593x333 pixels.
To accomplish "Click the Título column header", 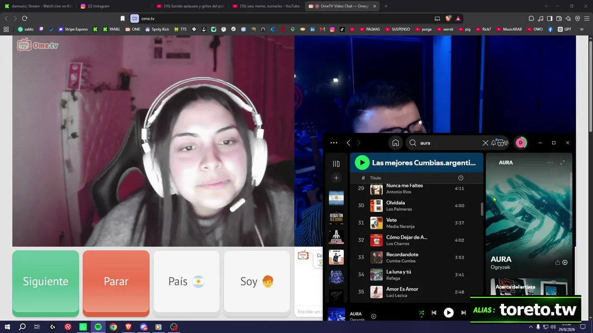I will tap(375, 178).
